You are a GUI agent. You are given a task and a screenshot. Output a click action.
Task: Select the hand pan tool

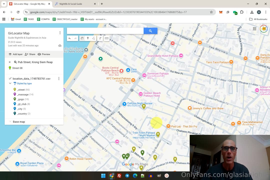pyautogui.click(x=82, y=38)
